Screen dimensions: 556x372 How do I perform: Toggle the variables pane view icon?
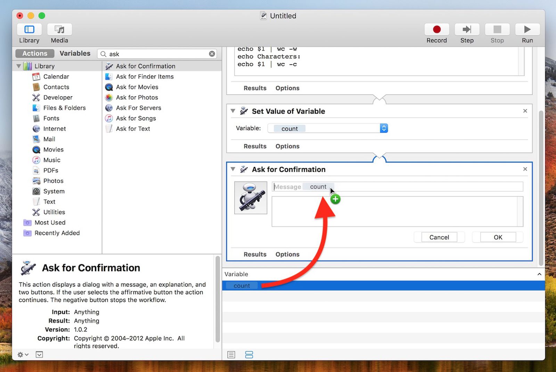(x=249, y=354)
